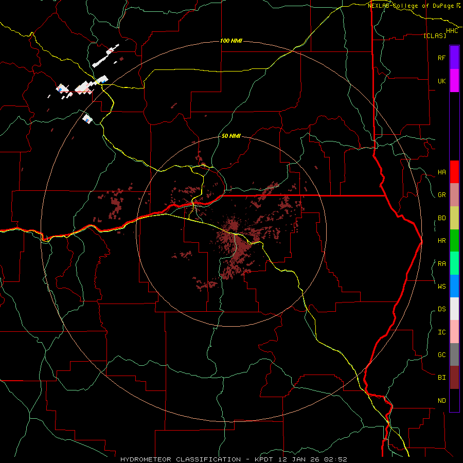Screen dimensions: 463x463
Task: Click the HR legend label
Action: click(x=441, y=241)
